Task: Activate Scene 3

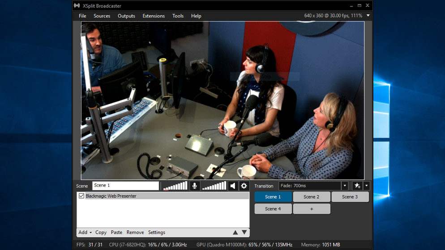Action: (x=350, y=197)
